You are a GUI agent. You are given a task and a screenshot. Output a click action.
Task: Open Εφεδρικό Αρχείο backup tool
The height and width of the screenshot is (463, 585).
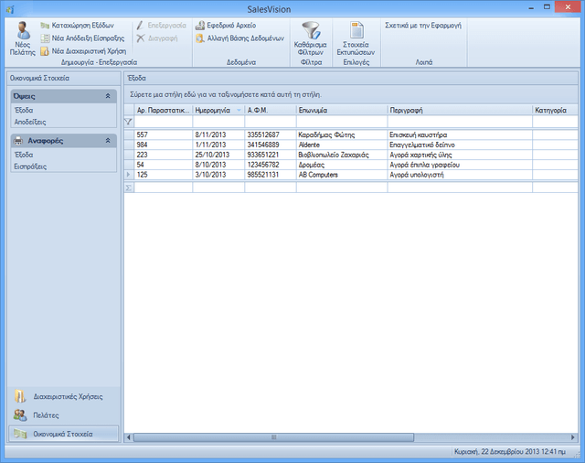click(226, 26)
